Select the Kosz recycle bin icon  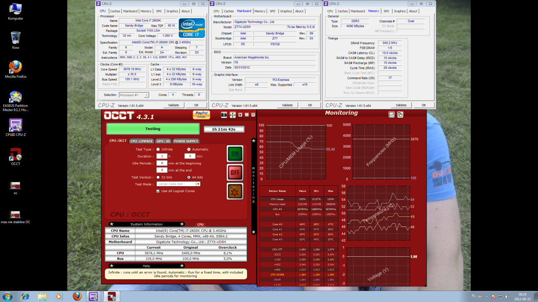[x=16, y=40]
